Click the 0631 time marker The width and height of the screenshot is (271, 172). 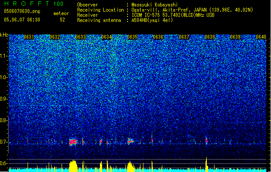pos(29,37)
